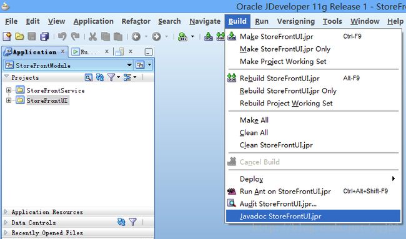Click the Projects filter funnel icon
406x239 pixels.
pyautogui.click(x=111, y=77)
